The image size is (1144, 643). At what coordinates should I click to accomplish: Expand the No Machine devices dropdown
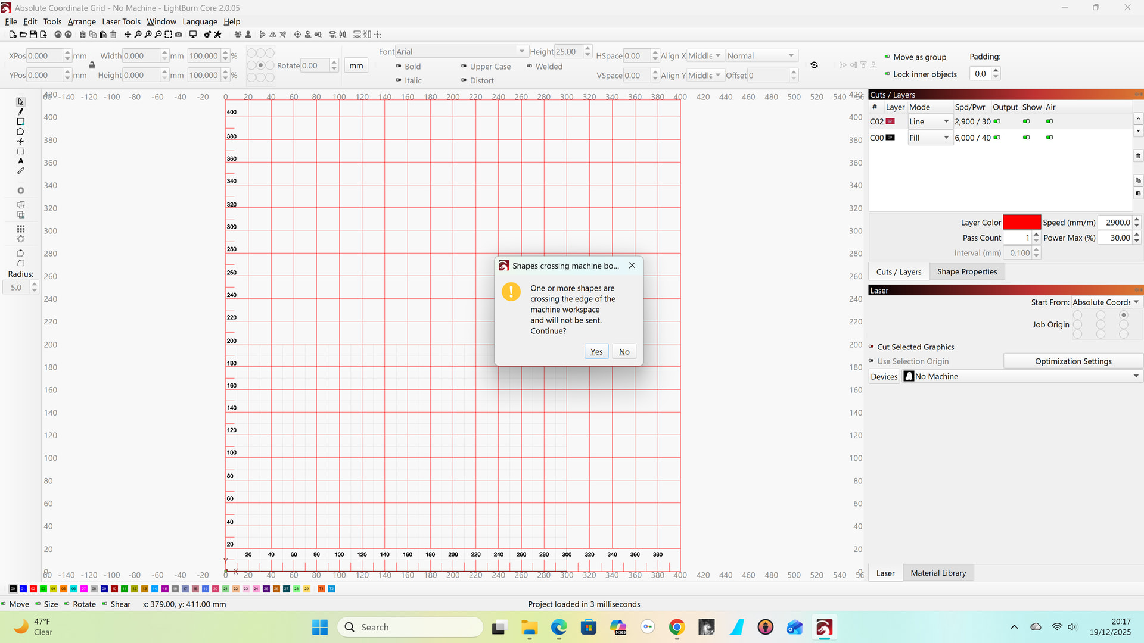pos(1136,376)
